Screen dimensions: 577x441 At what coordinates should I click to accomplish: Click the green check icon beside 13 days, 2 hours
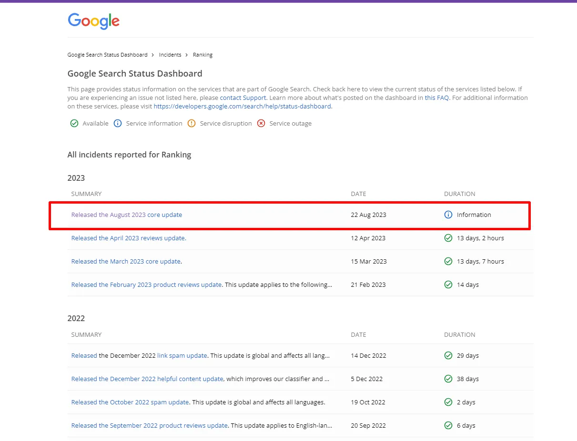448,238
